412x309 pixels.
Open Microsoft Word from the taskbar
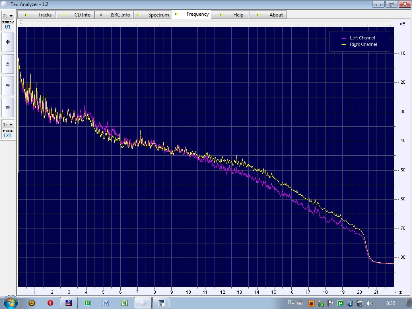pyautogui.click(x=106, y=303)
